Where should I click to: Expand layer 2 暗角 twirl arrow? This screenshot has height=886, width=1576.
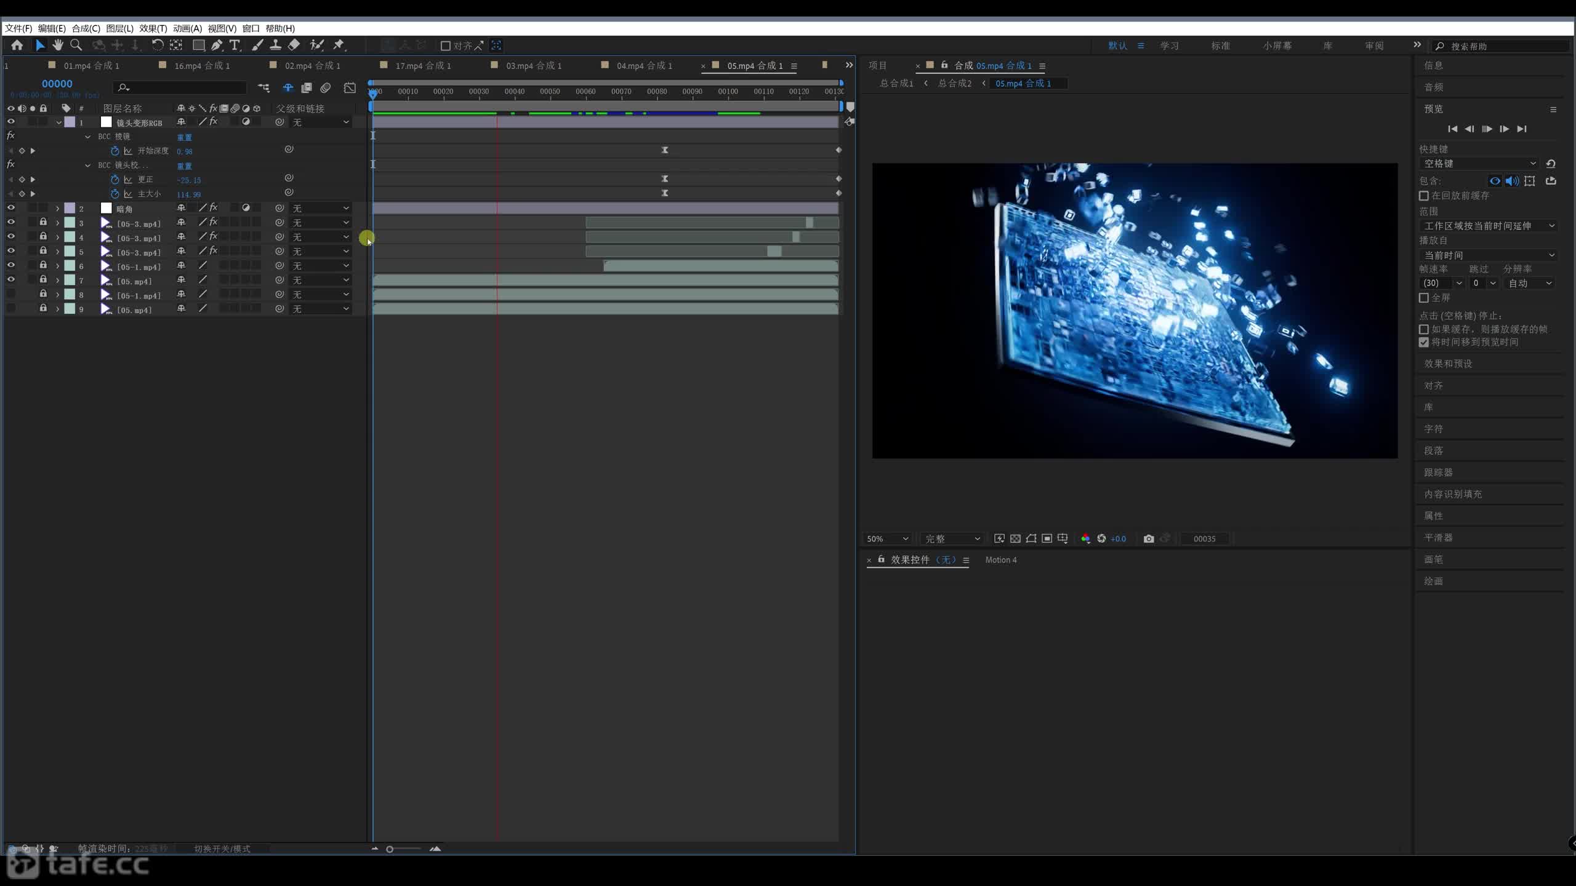point(57,209)
